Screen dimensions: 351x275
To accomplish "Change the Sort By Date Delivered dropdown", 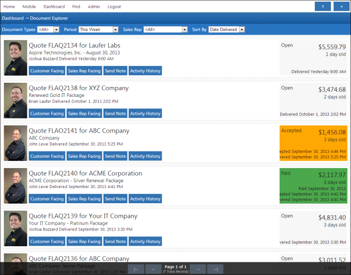I will click(227, 29).
